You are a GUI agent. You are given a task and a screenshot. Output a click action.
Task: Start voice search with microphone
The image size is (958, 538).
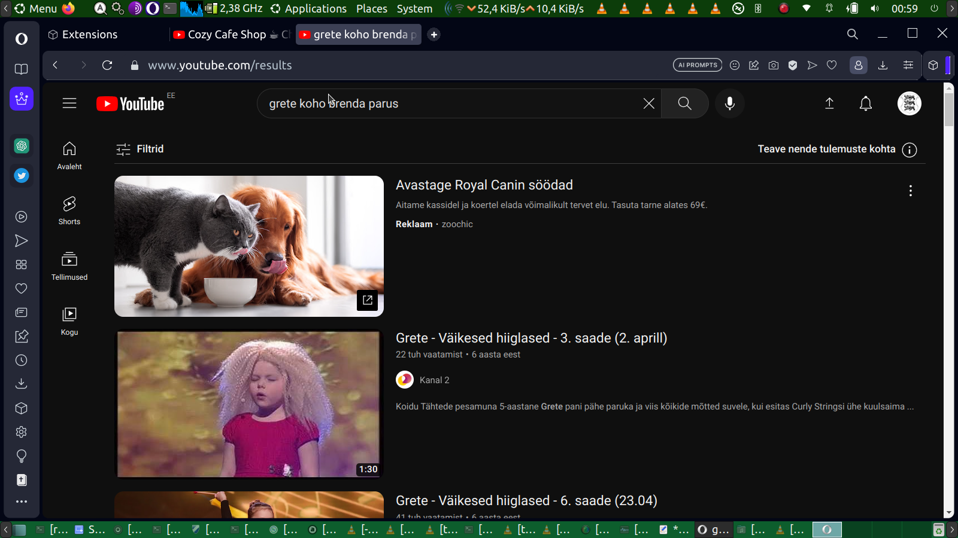point(729,103)
